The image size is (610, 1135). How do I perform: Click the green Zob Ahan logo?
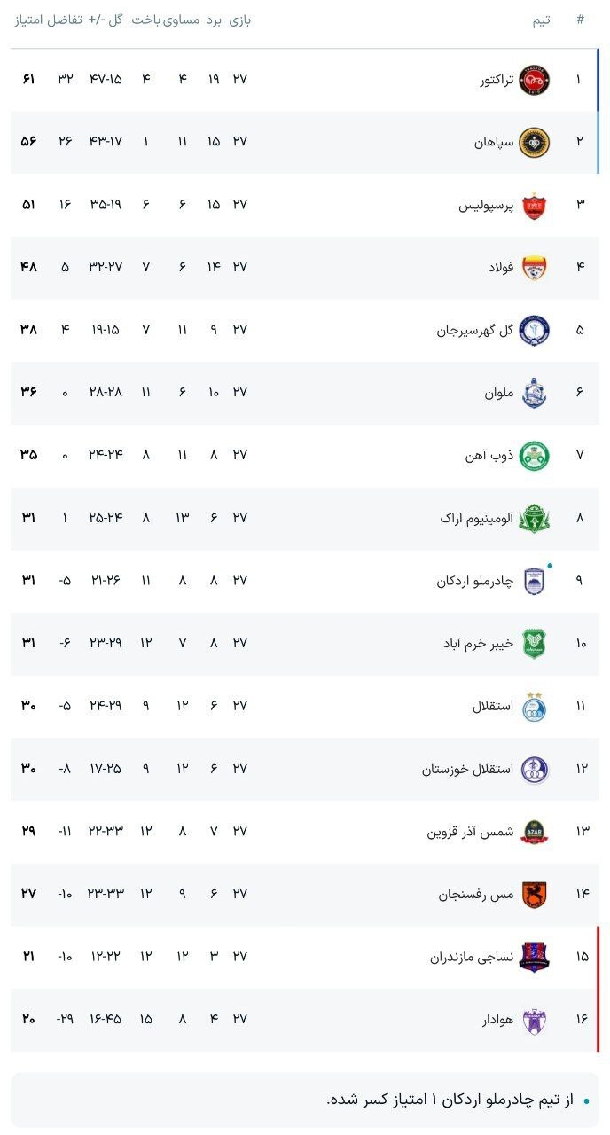point(534,455)
